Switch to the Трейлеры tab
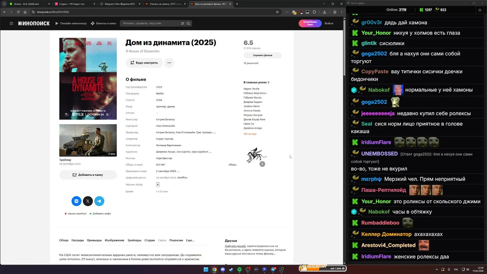The width and height of the screenshot is (487, 274). [x=134, y=240]
